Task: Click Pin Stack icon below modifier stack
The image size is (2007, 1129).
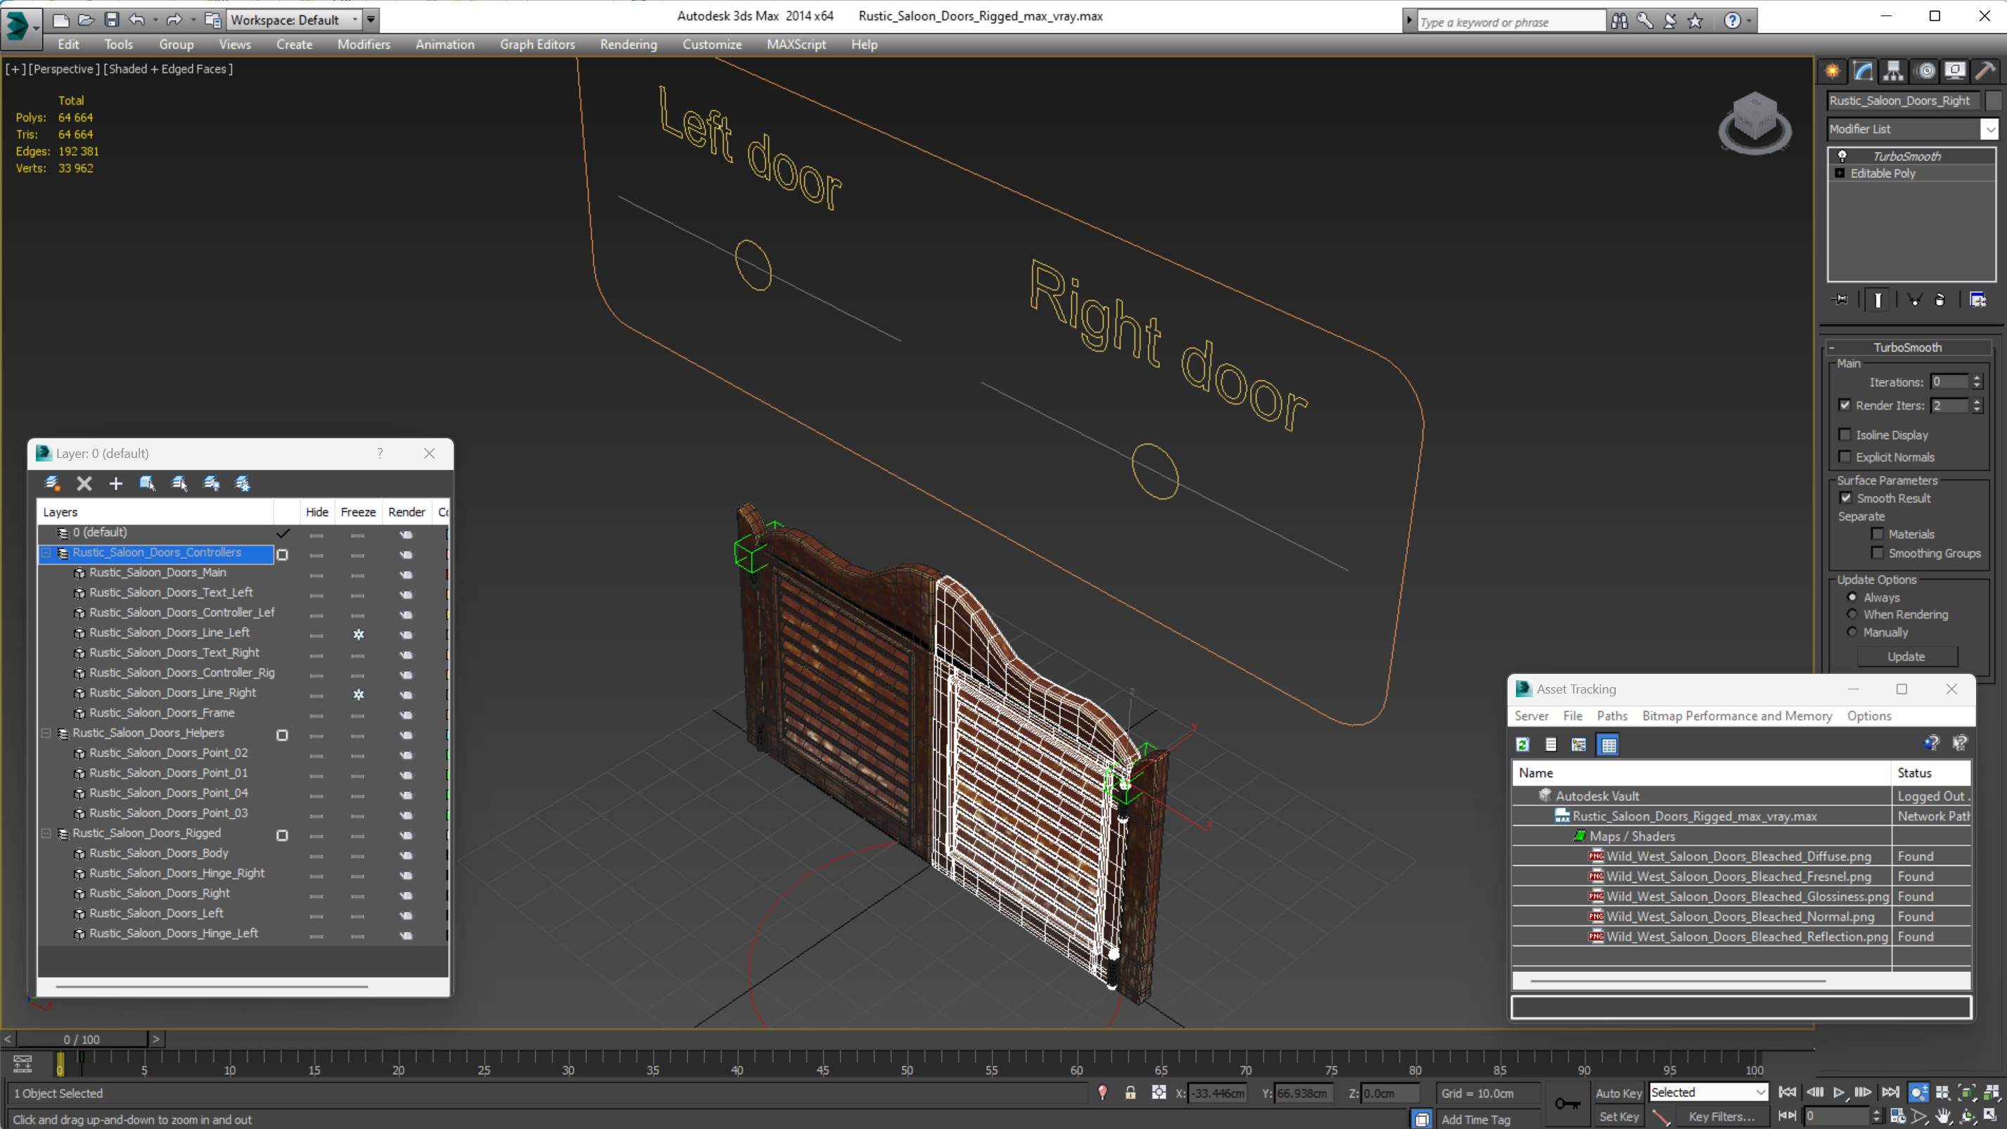Action: click(1840, 300)
